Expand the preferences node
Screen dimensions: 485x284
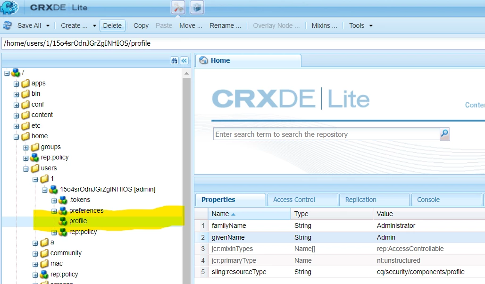[x=54, y=211]
